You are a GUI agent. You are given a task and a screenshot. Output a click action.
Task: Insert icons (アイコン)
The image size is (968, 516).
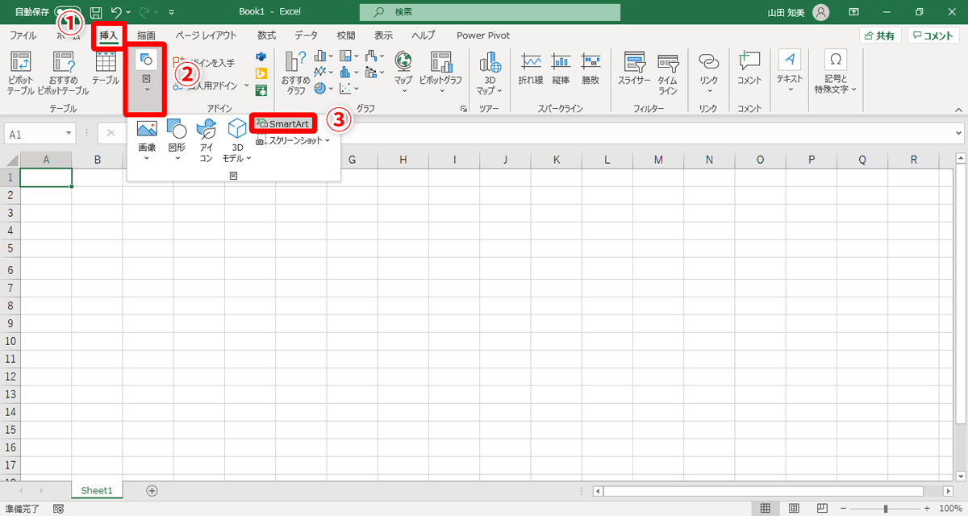click(206, 140)
